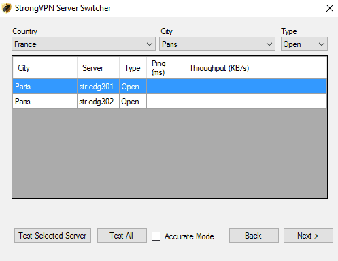Image resolution: width=338 pixels, height=261 pixels.
Task: Proceed with the Next > button
Action: pyautogui.click(x=308, y=236)
